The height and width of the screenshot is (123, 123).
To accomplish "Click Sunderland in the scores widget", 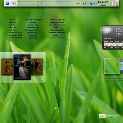I will click(33, 27).
